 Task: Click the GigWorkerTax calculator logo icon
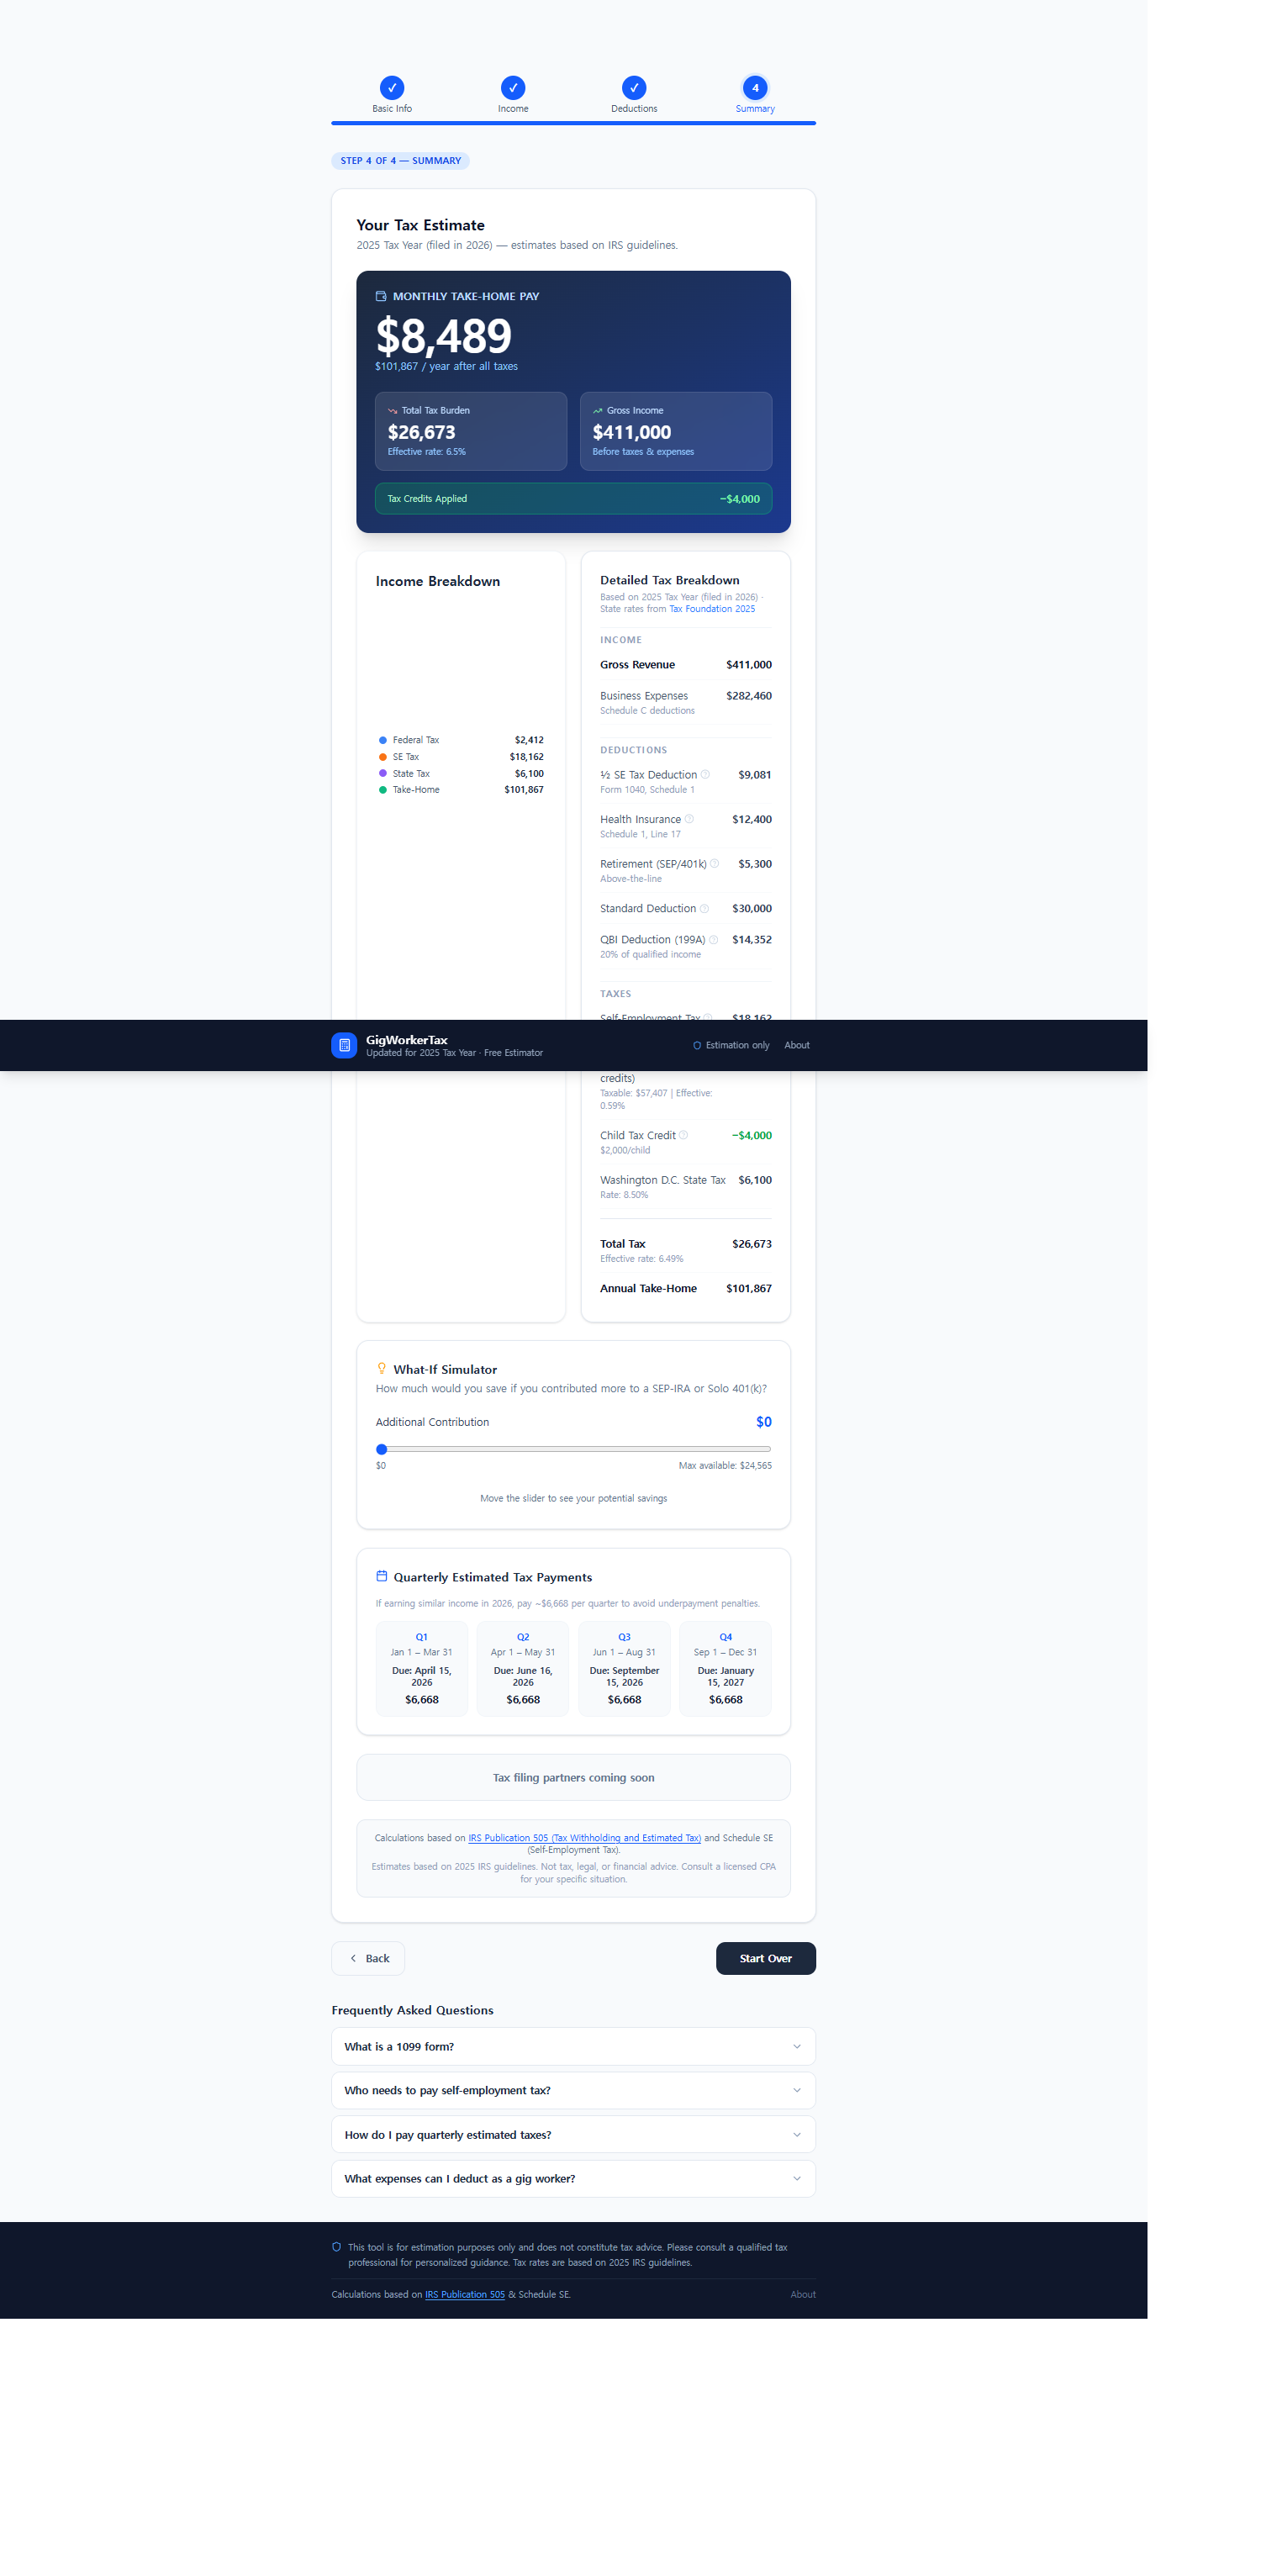[x=344, y=1045]
